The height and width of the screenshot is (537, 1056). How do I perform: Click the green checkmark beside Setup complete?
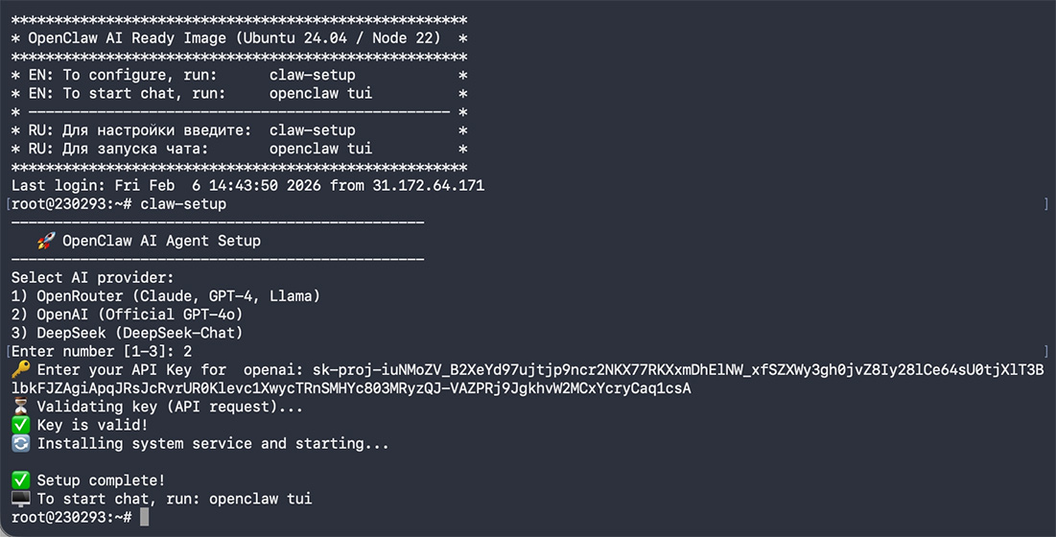20,480
